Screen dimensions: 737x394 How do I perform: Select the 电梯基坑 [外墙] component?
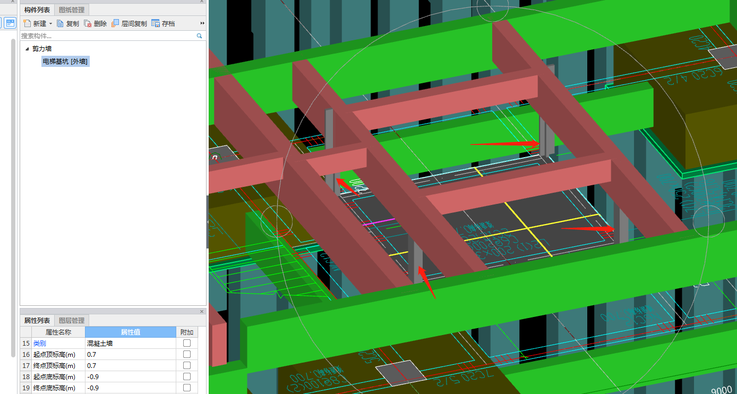[66, 62]
